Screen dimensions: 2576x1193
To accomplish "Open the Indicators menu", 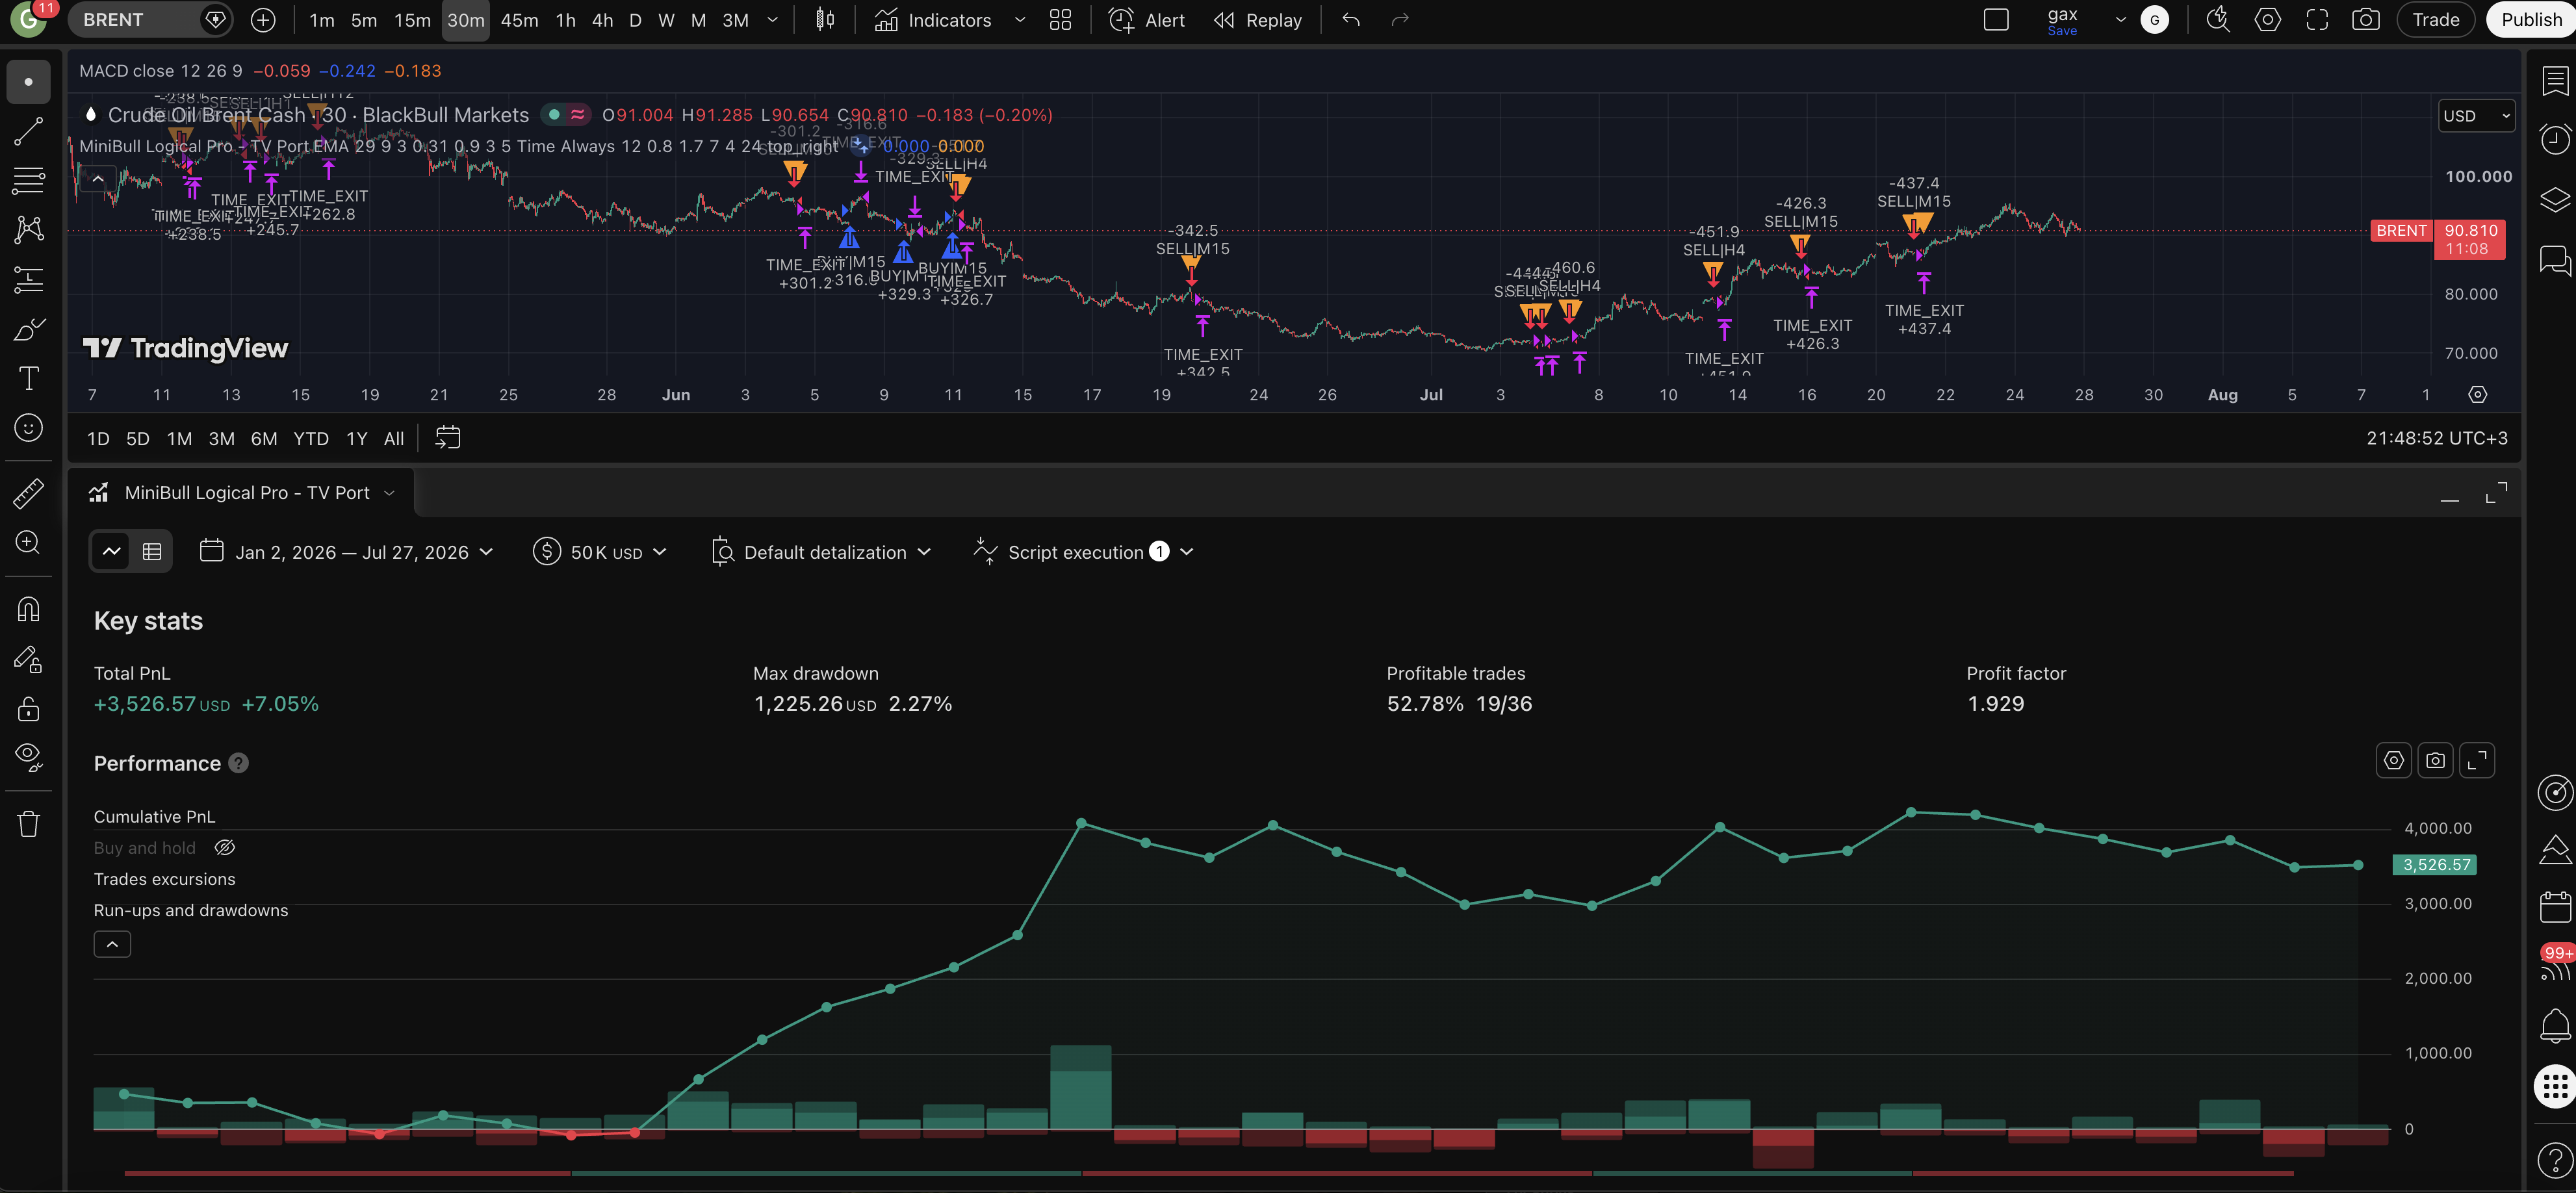I will tap(934, 20).
